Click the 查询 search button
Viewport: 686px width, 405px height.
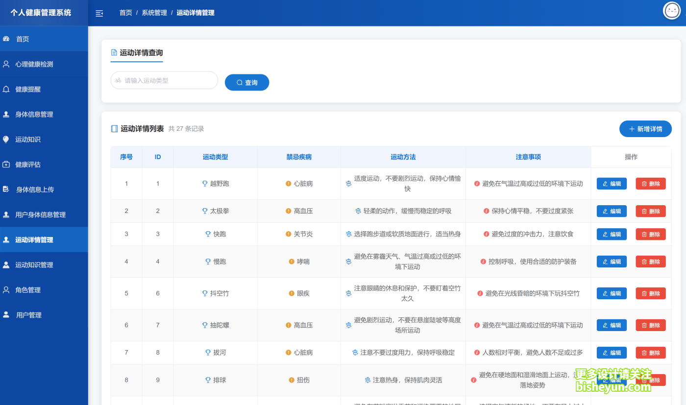247,82
